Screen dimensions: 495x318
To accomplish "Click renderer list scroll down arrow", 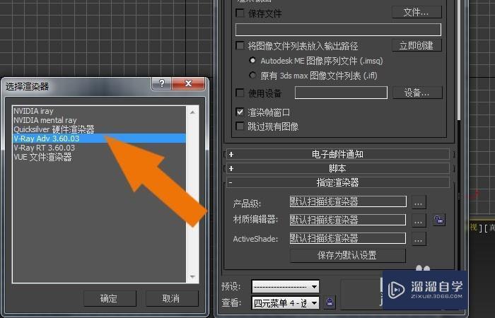I will 192,277.
